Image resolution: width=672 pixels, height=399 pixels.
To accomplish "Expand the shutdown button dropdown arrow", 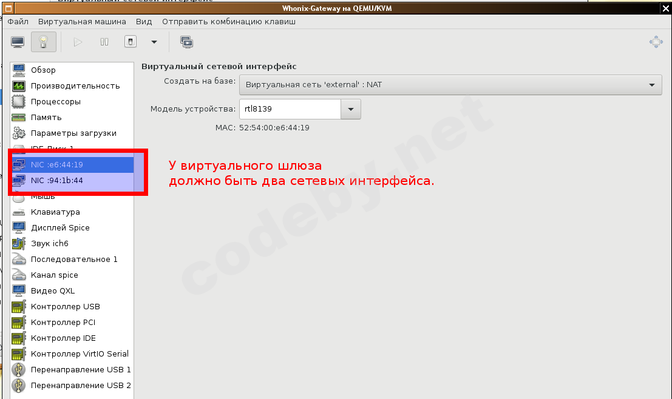I will click(x=154, y=41).
